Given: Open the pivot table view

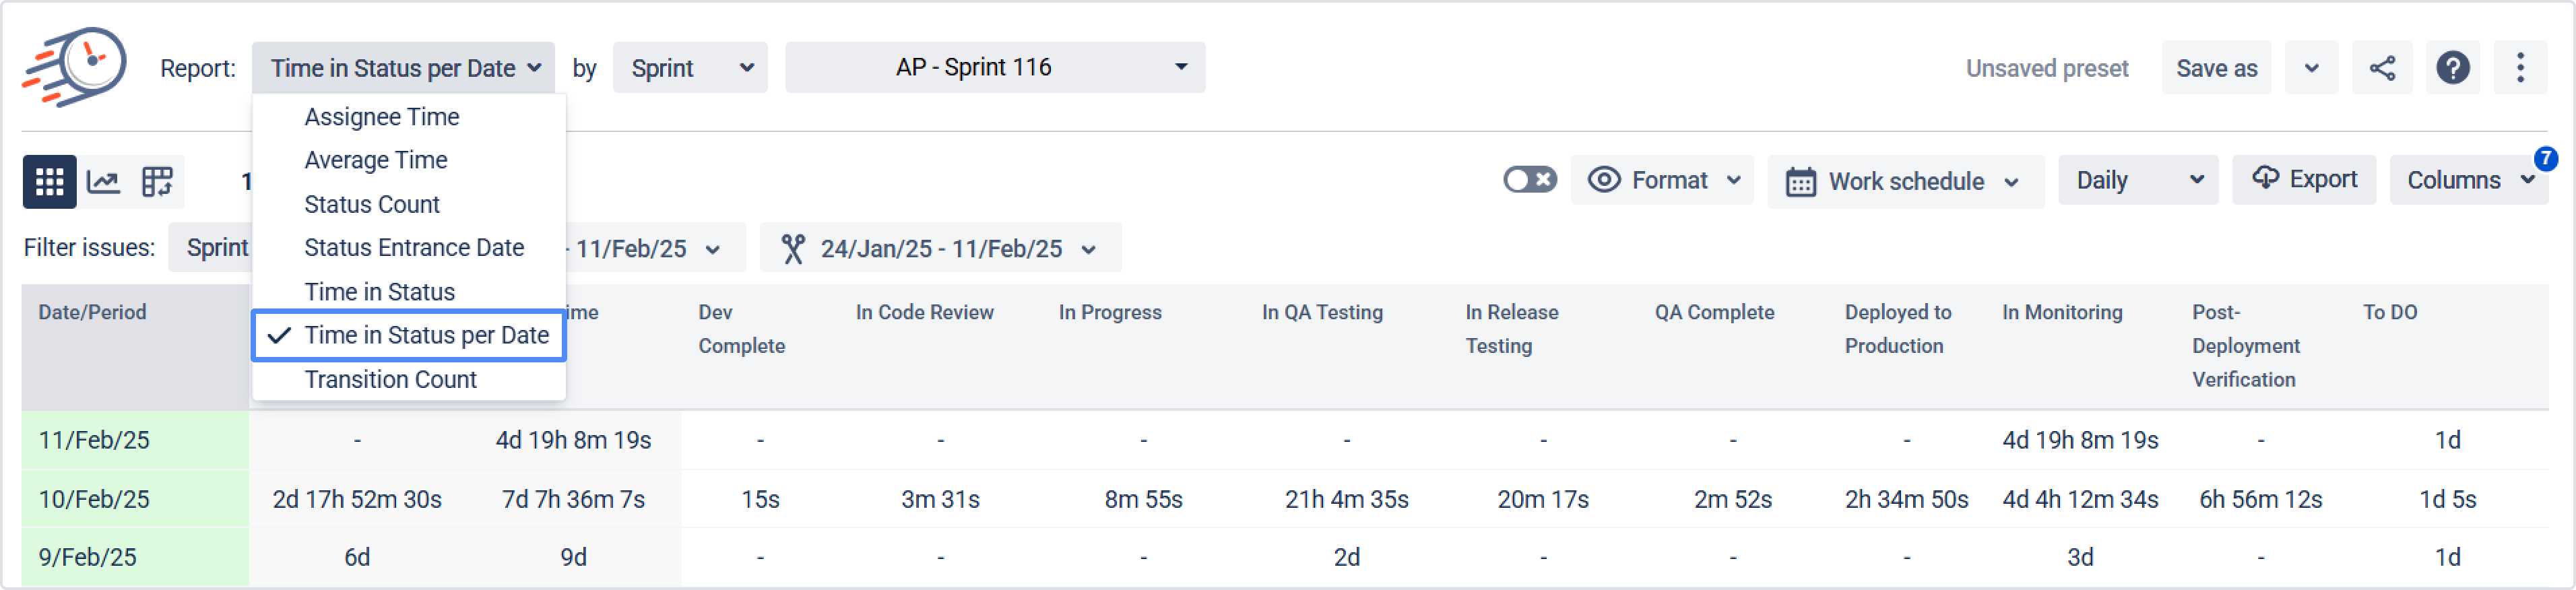Looking at the screenshot, I should [x=157, y=181].
